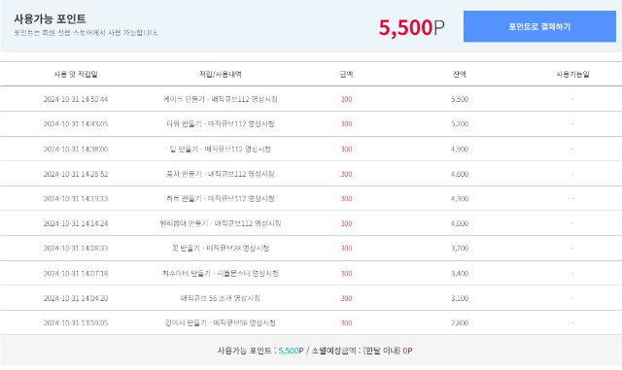
Task: Click the 타워 만들기 매직큐브112 영상시청 entry
Action: click(221, 123)
